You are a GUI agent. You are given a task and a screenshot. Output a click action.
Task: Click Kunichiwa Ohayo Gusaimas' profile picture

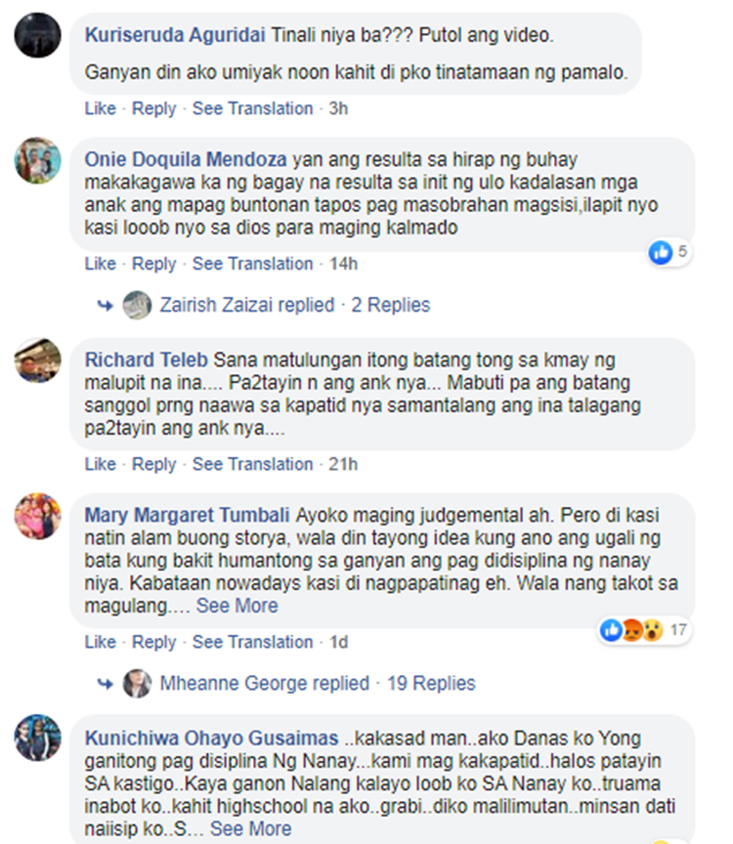coord(38,738)
